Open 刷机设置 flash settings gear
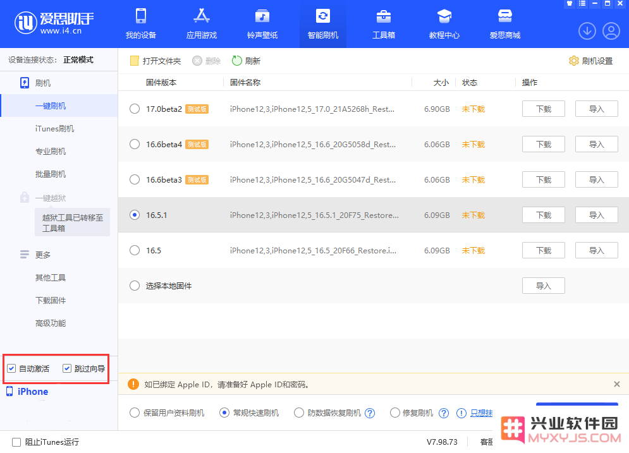The height and width of the screenshot is (453, 629). 590,61
